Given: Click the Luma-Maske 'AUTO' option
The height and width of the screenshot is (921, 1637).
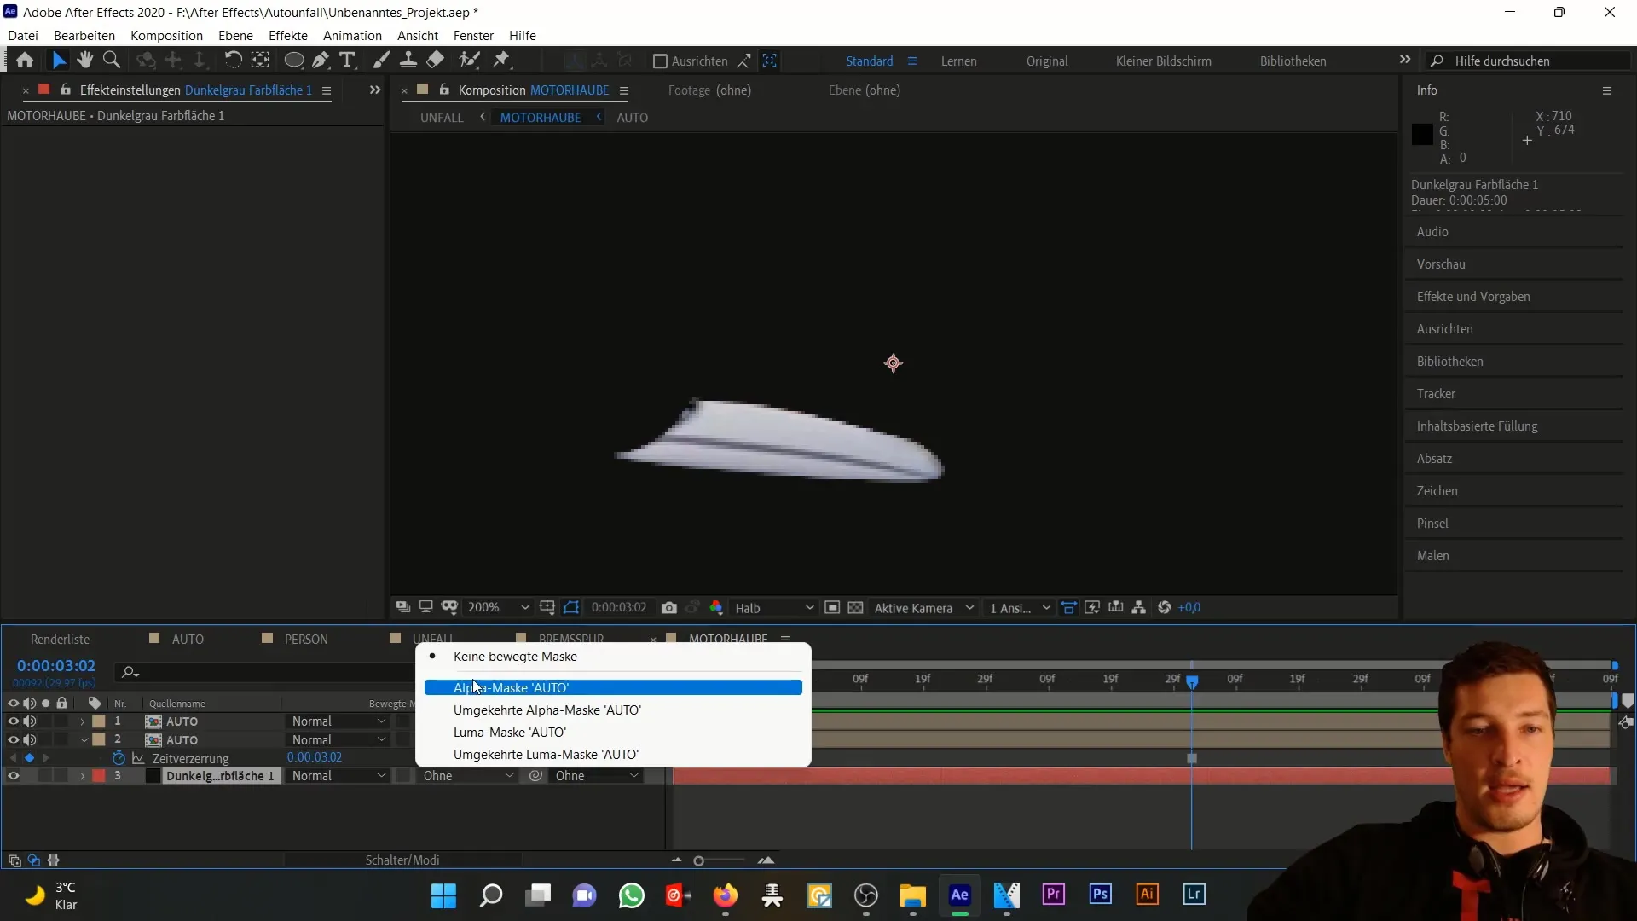Looking at the screenshot, I should coord(511,732).
